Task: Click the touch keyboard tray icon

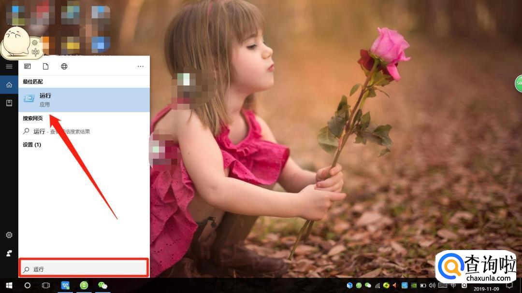Action: [442, 285]
